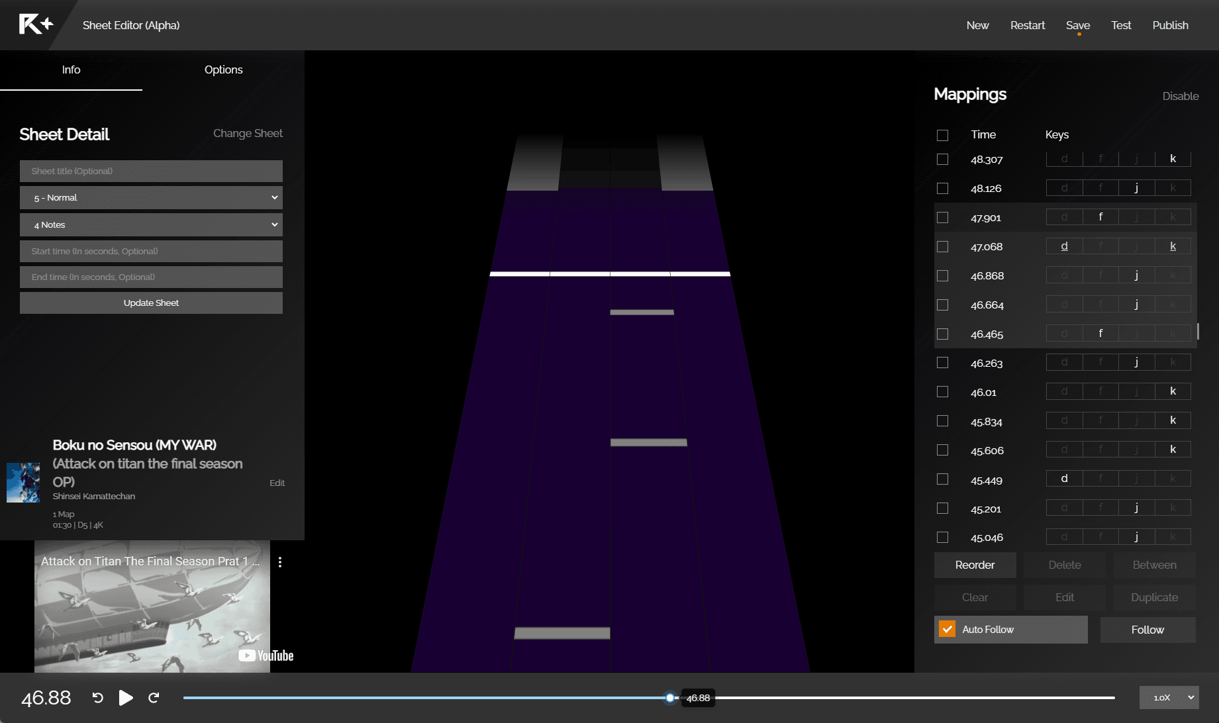
Task: Focus the Start time input field
Action: [151, 251]
